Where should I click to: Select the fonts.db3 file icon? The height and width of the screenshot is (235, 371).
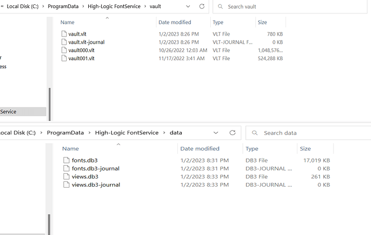coord(67,160)
